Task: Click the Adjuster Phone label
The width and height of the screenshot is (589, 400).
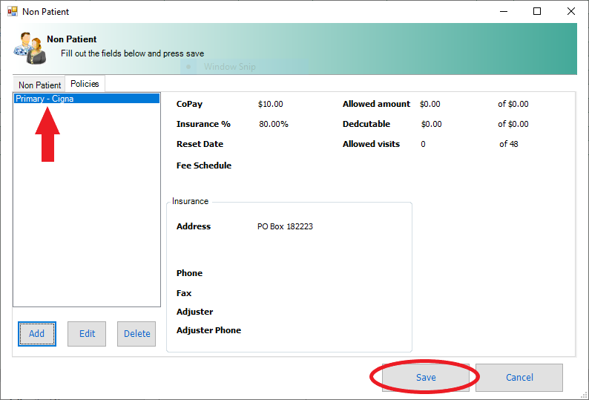Action: [209, 330]
